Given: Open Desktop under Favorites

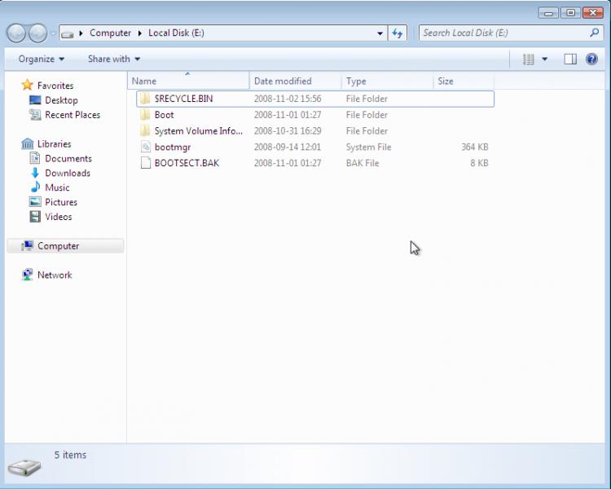Looking at the screenshot, I should 61,100.
